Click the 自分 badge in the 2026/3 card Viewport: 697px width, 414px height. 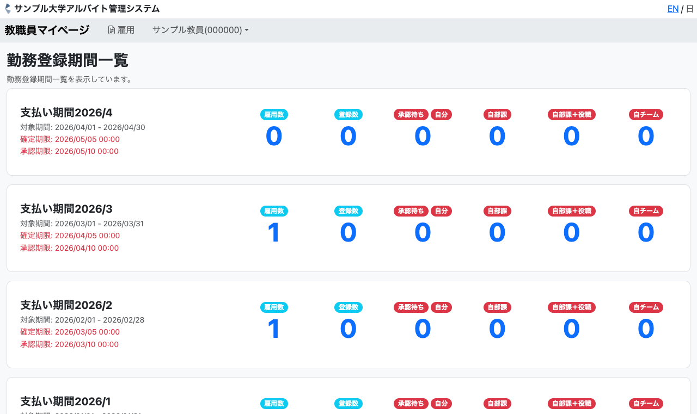click(x=441, y=211)
